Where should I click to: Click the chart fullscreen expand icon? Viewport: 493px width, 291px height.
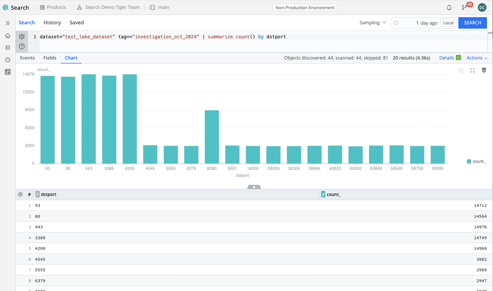tap(472, 70)
